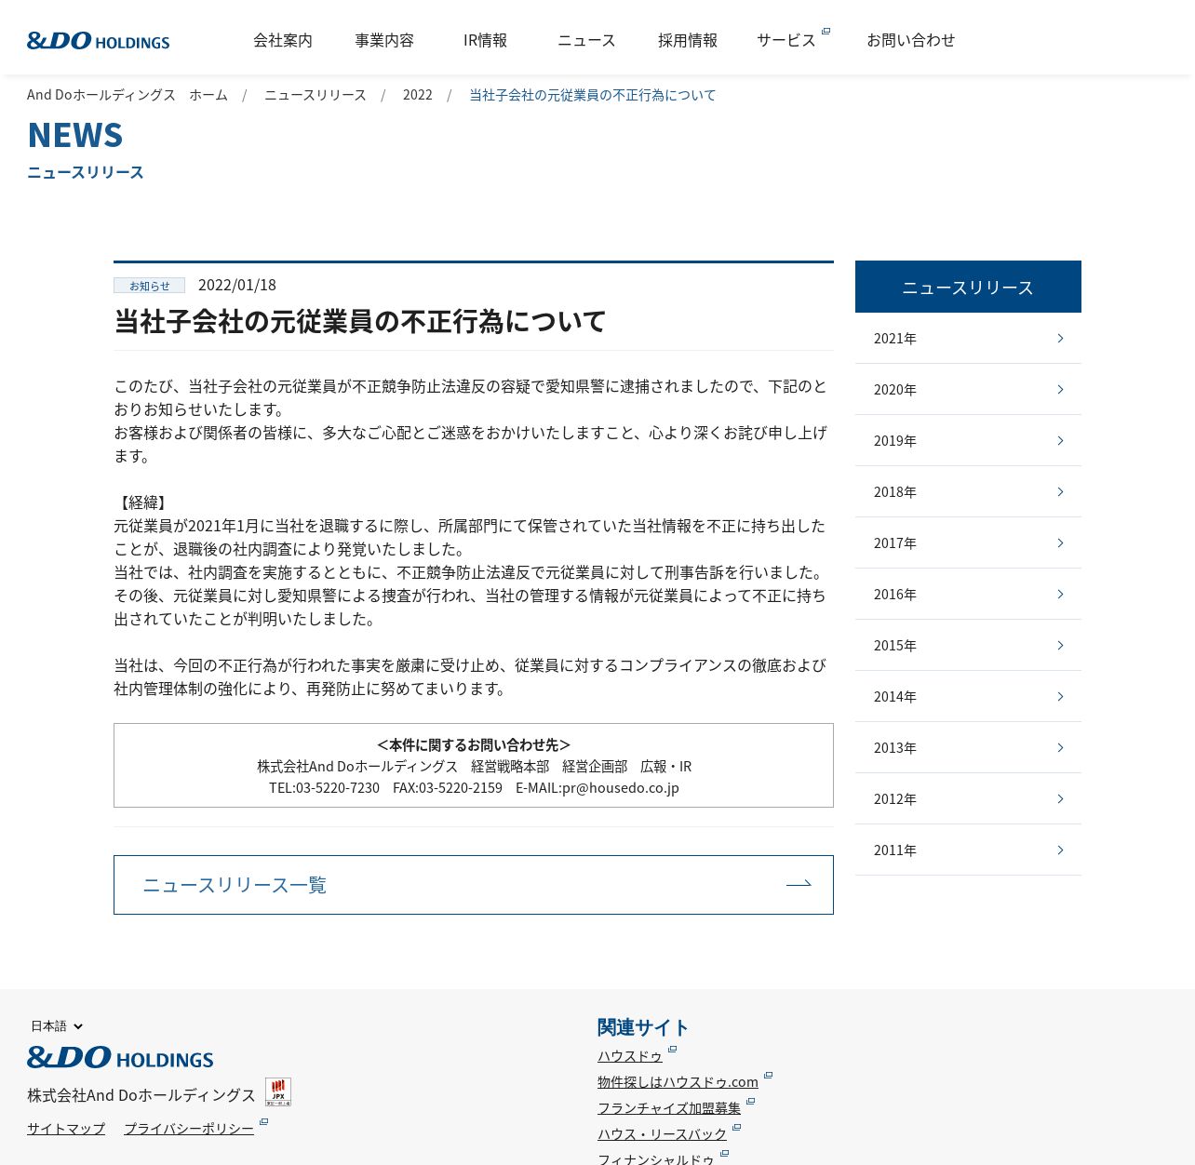Click the arrow icon in ニュースリリース一覧 button
Viewport: 1195px width, 1165px height.
(799, 884)
